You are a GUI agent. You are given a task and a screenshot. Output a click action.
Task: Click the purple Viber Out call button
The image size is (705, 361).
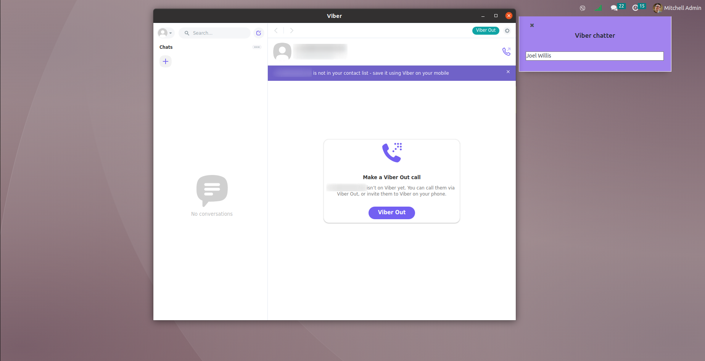pos(392,213)
